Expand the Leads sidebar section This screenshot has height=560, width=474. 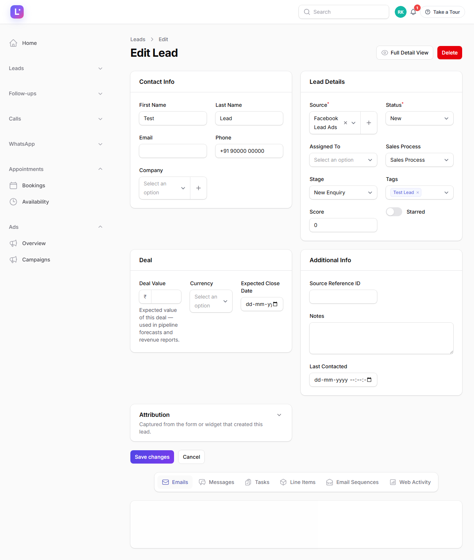(x=56, y=68)
